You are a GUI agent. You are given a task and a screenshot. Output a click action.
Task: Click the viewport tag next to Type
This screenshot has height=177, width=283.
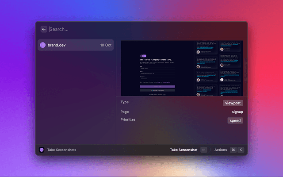click(233, 103)
